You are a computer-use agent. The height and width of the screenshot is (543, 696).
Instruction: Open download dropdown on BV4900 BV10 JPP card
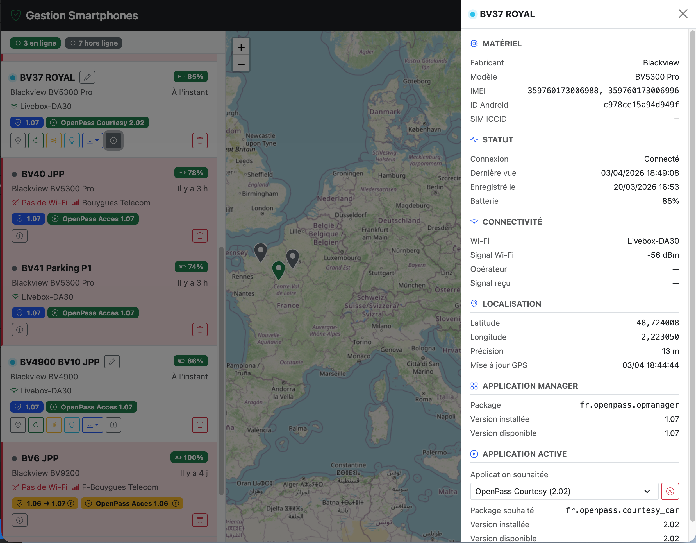92,425
